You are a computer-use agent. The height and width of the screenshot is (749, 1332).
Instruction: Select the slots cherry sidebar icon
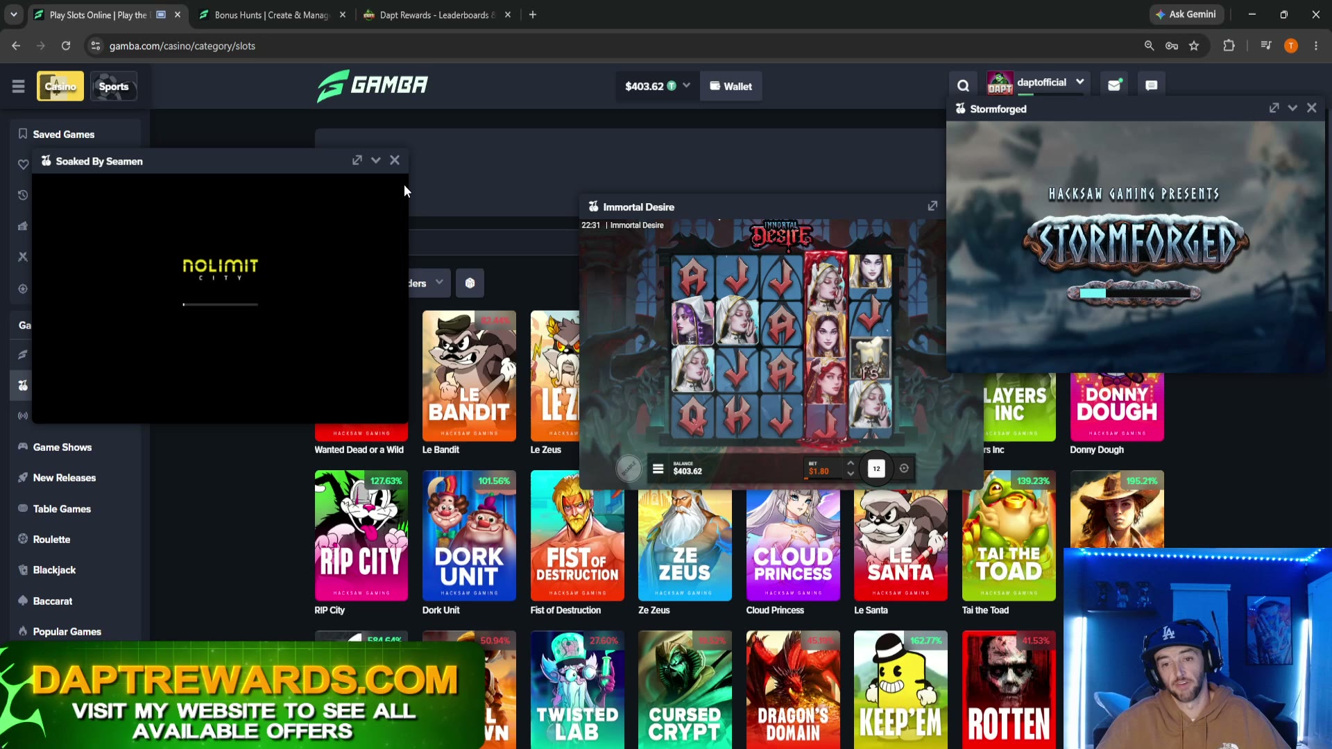pos(23,386)
